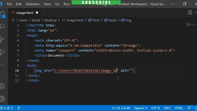Click HTML language mode in status bar

point(179,108)
